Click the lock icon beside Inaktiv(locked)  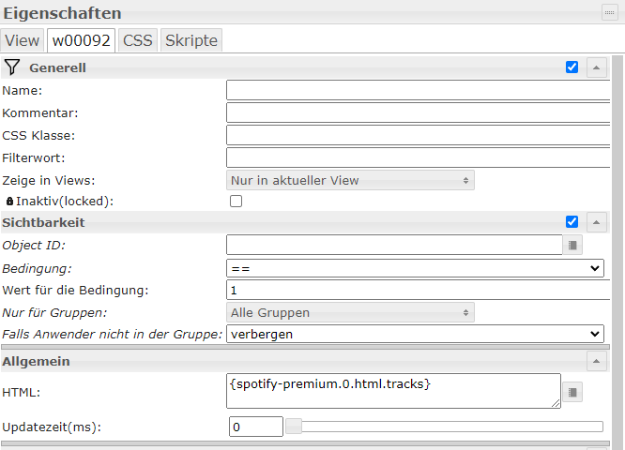[9, 202]
